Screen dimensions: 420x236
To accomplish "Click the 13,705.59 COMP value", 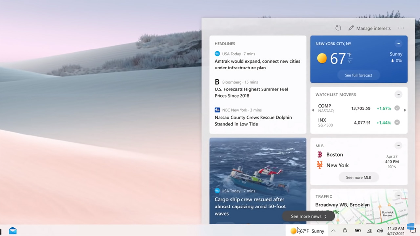I will coord(361,108).
